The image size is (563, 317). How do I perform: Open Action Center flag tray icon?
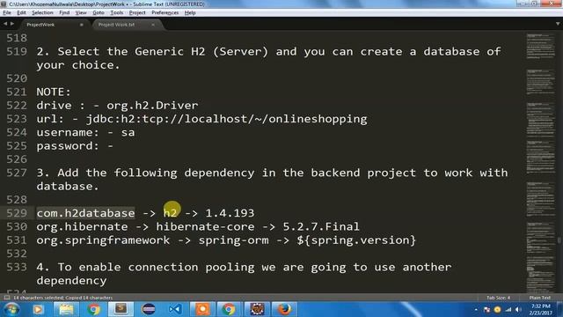click(x=486, y=309)
